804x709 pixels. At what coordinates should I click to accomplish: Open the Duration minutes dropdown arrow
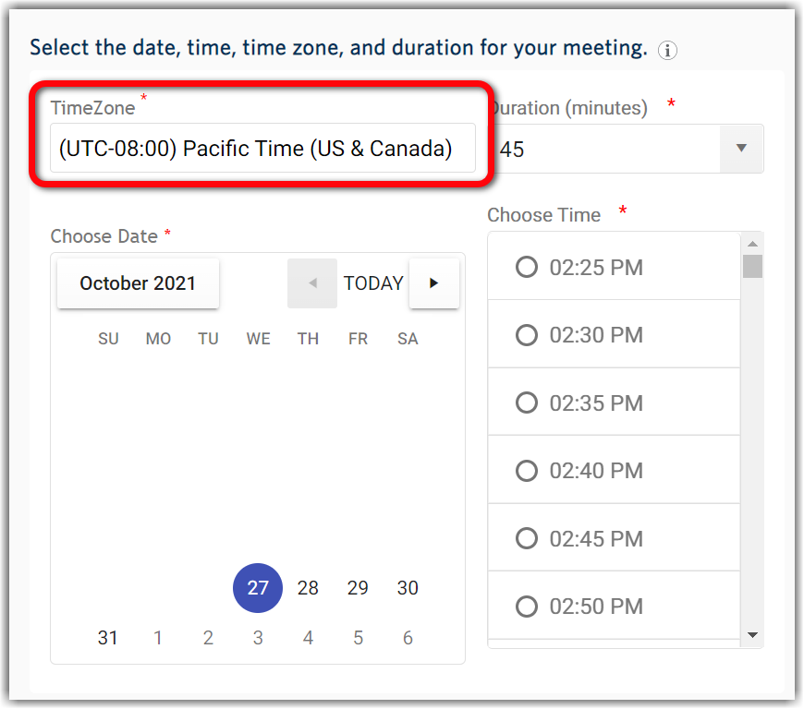click(x=740, y=149)
